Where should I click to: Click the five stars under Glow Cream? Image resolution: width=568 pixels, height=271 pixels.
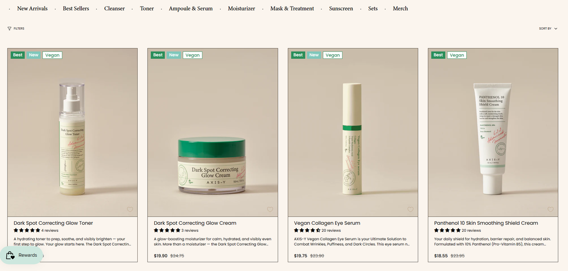point(167,230)
